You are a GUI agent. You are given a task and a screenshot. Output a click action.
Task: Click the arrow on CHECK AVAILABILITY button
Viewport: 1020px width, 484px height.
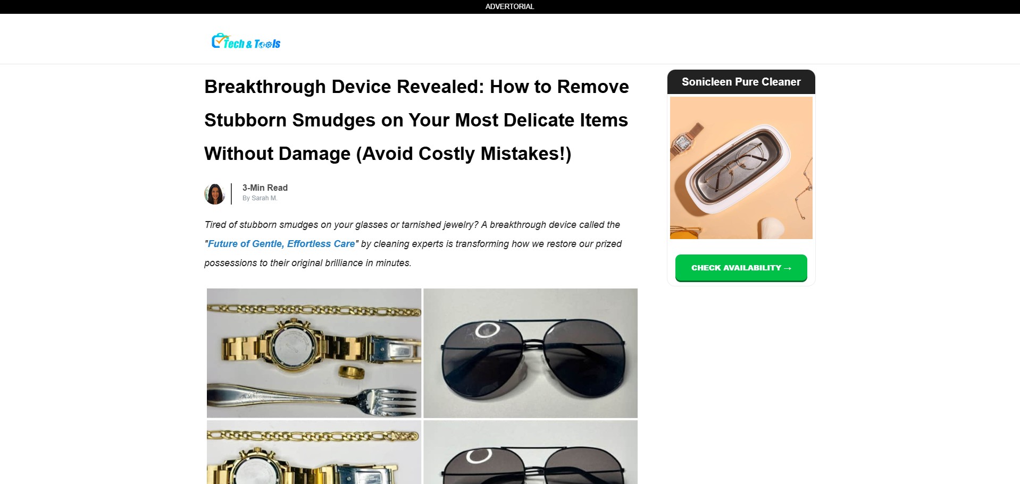tap(788, 268)
